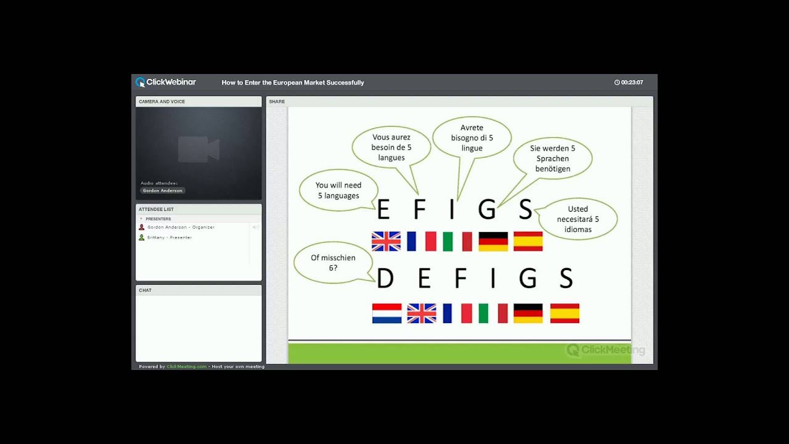Click the letter D in DEFIGS

[385, 279]
